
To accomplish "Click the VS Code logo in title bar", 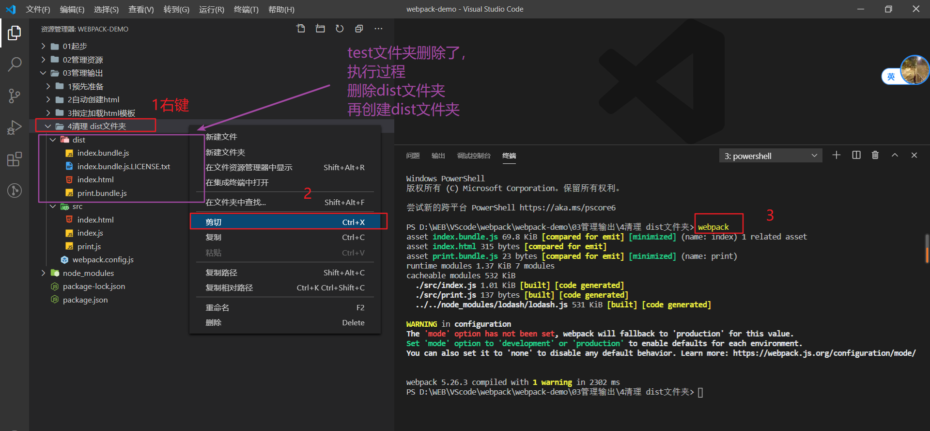I will [x=11, y=9].
